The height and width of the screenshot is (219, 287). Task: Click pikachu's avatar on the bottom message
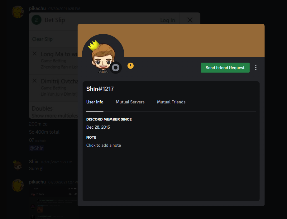pos(18,185)
